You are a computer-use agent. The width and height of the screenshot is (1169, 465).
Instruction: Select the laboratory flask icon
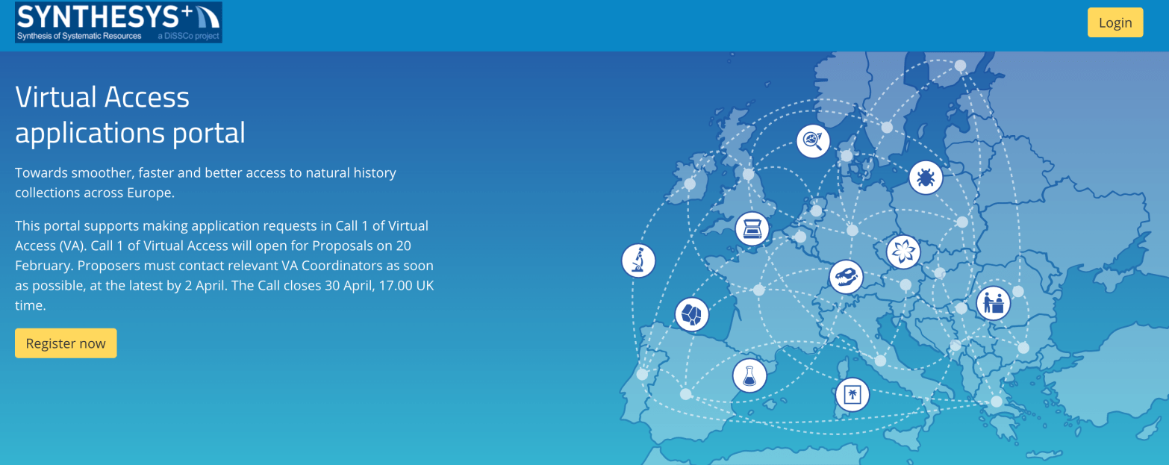[749, 375]
